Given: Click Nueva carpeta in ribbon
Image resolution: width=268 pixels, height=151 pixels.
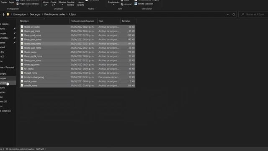Looking at the screenshot, I should (x=80, y=3).
